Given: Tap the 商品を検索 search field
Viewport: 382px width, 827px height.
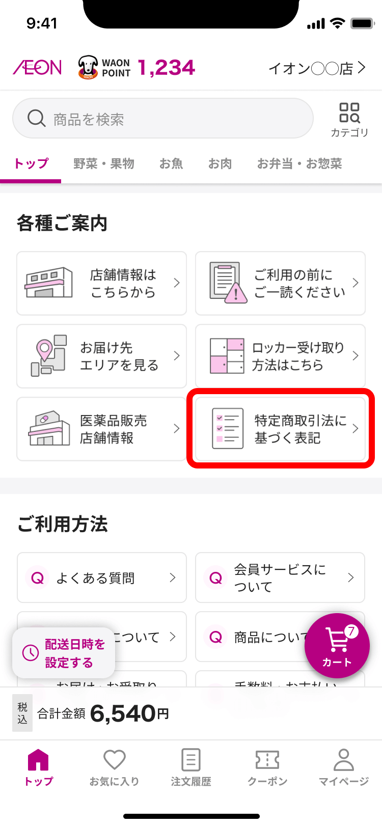Looking at the screenshot, I should point(163,119).
